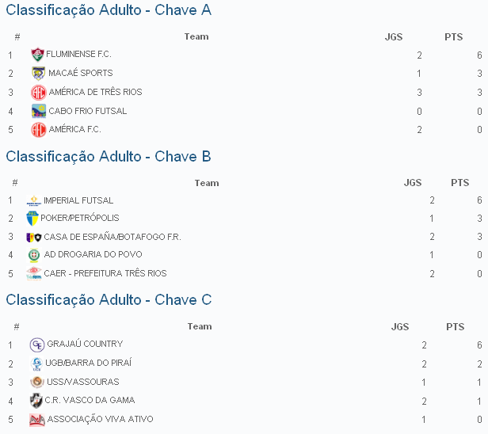Select the UGB/BARRA DO PIRAÍ team name
The width and height of the screenshot is (488, 434).
[x=89, y=363]
